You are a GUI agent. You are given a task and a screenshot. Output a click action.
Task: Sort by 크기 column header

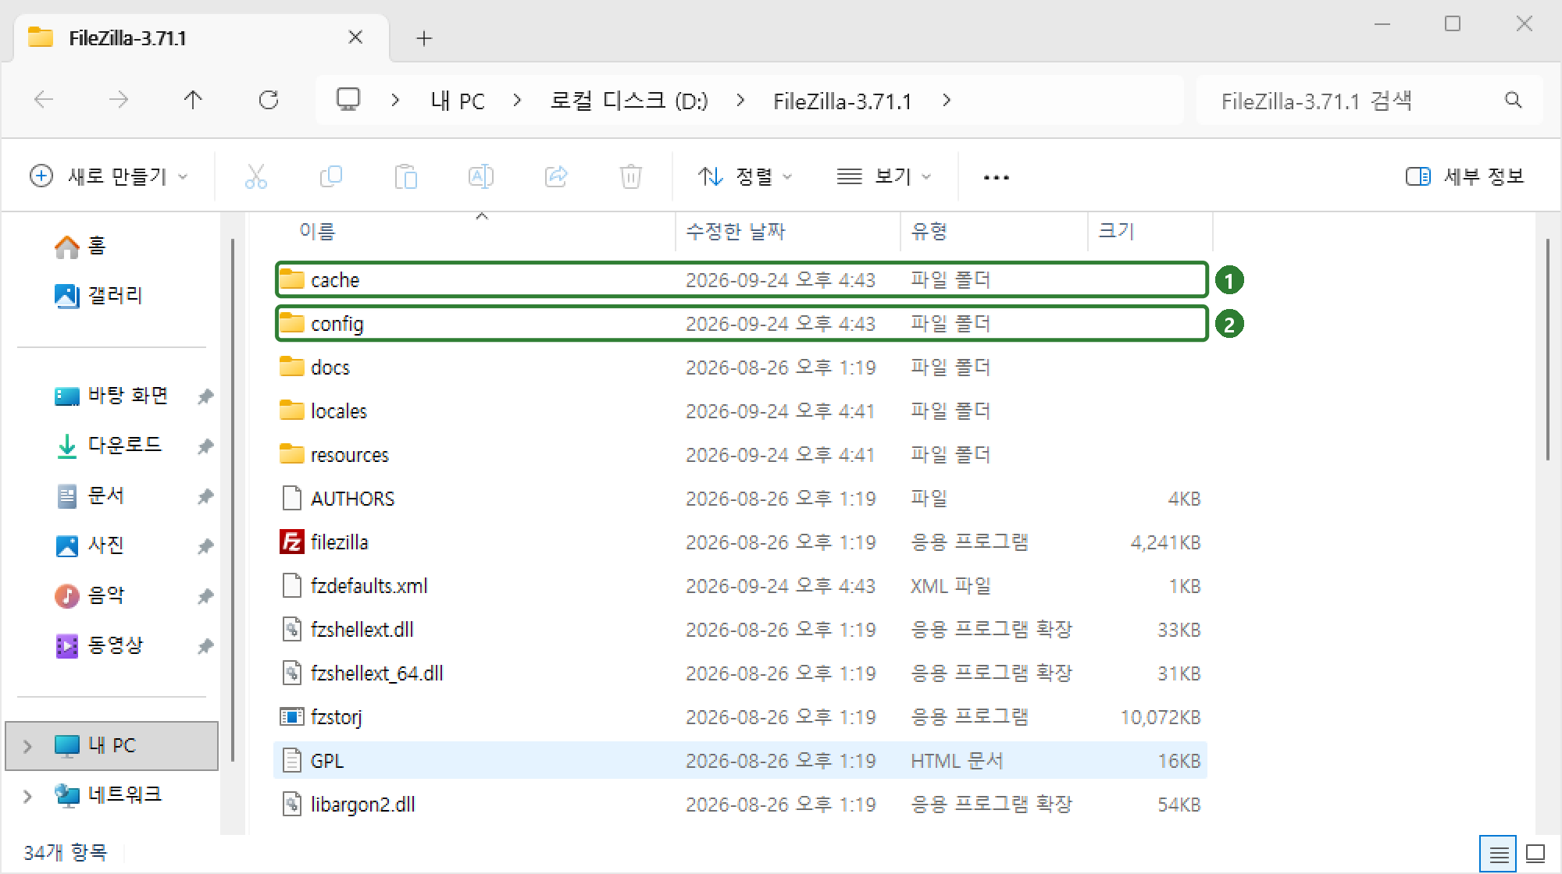[x=1150, y=231]
